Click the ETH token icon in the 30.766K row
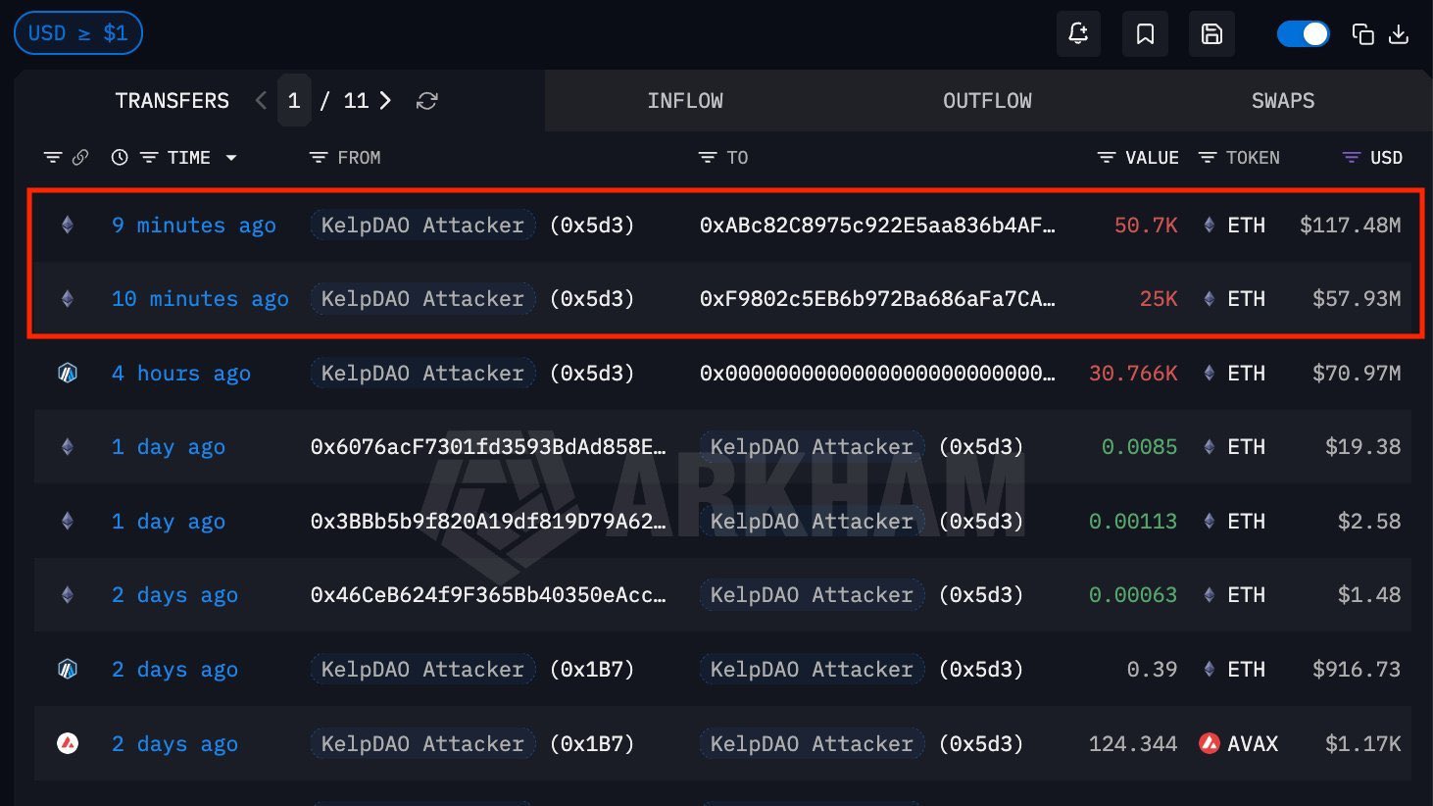 [1210, 374]
